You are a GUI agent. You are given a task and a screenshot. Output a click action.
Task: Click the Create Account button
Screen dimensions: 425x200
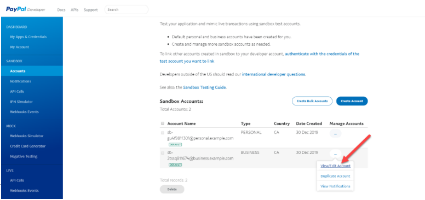pos(352,101)
